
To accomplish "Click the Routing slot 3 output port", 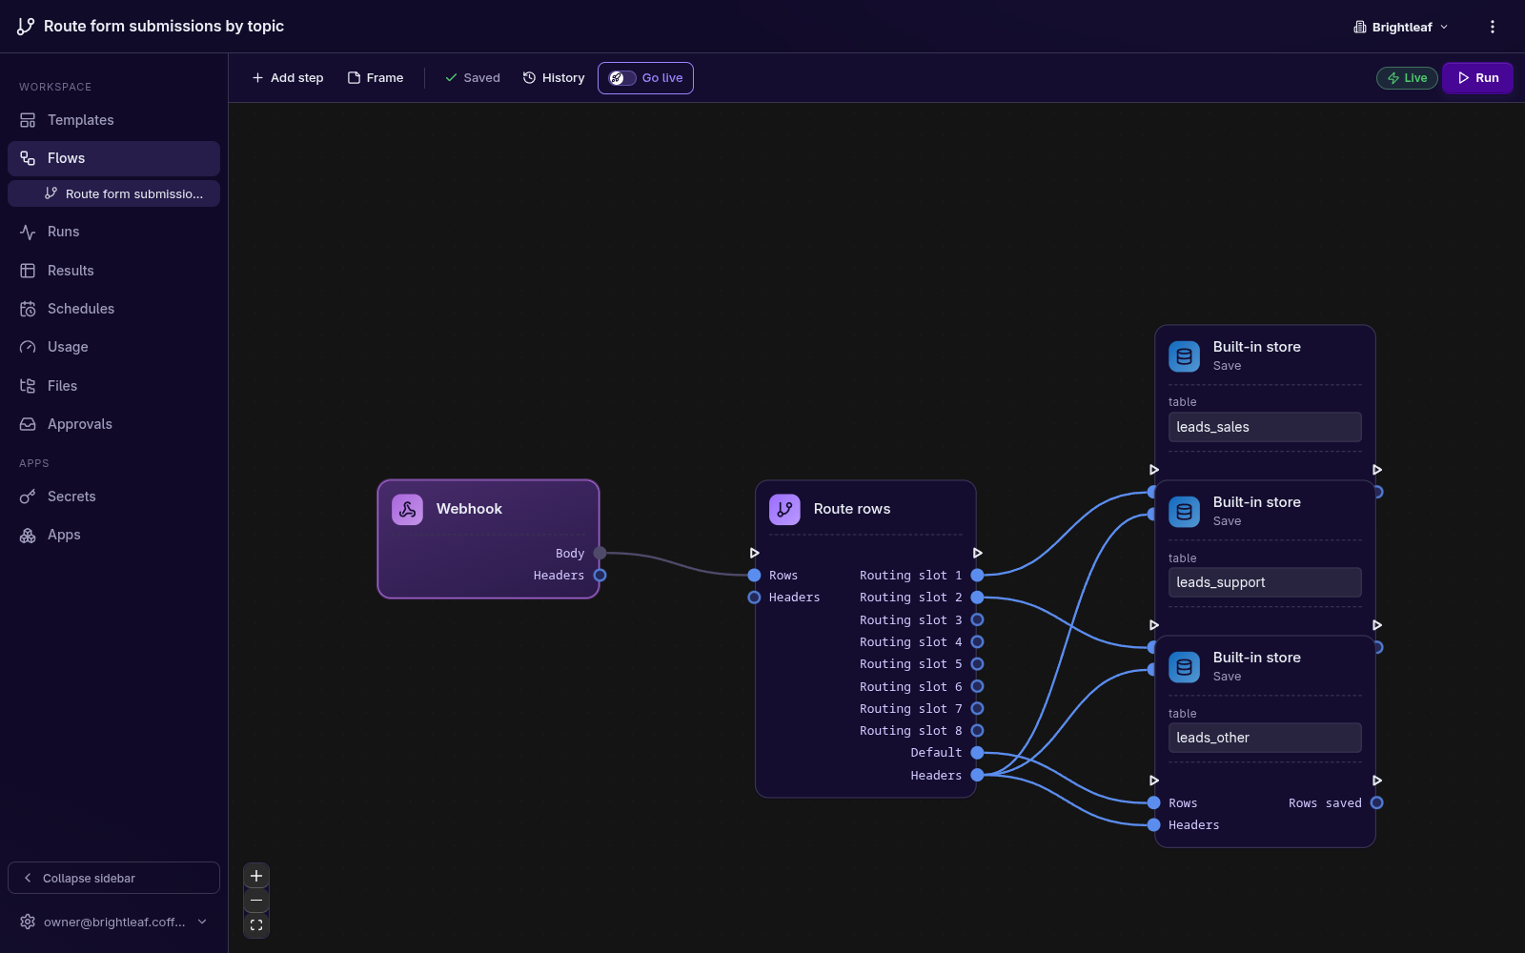I will 977,620.
